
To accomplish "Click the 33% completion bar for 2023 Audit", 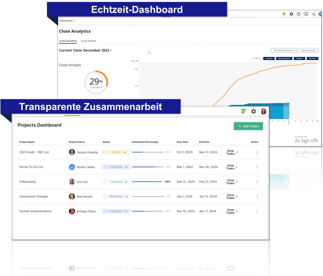I will pos(147,152).
